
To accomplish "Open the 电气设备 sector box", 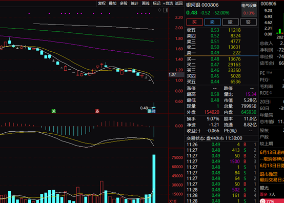I will 249,9.
